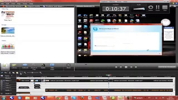
Task: Click the Copy icon on timeline toolbar
Action: (13, 73)
